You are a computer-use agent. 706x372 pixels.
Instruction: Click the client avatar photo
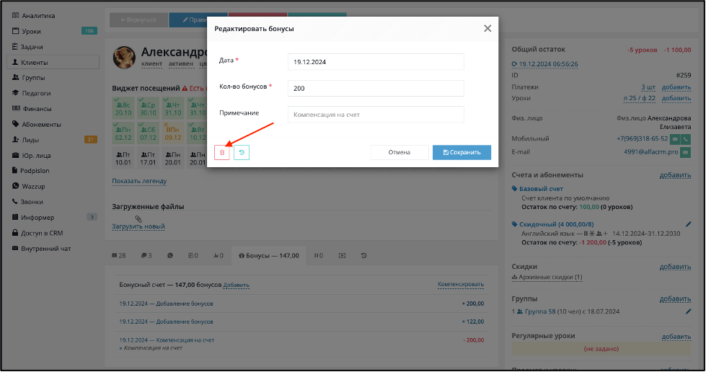point(124,57)
